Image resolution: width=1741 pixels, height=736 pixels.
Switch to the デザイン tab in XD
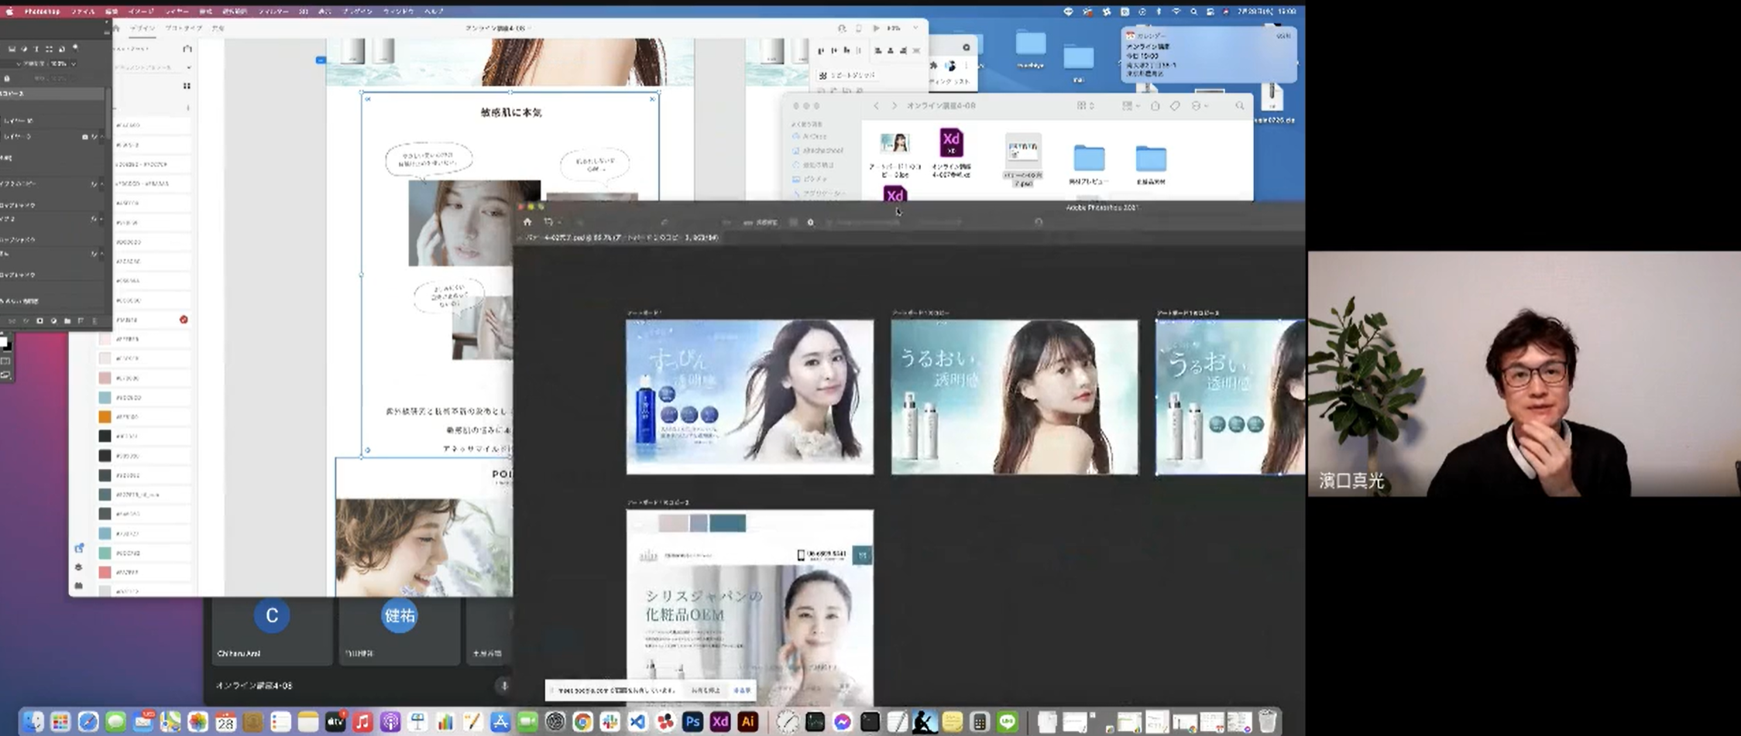point(143,29)
